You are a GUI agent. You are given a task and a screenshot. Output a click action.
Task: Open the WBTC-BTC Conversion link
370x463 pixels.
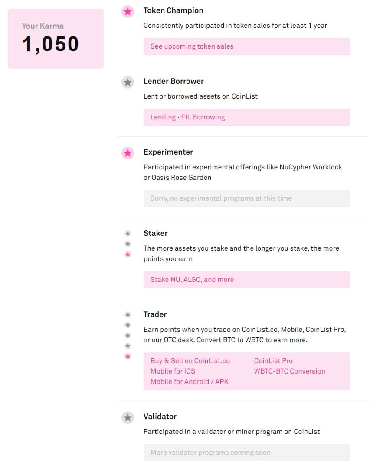pyautogui.click(x=289, y=371)
